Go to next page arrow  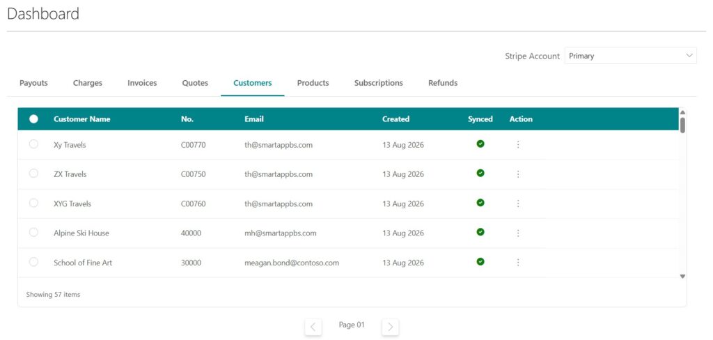coord(390,327)
